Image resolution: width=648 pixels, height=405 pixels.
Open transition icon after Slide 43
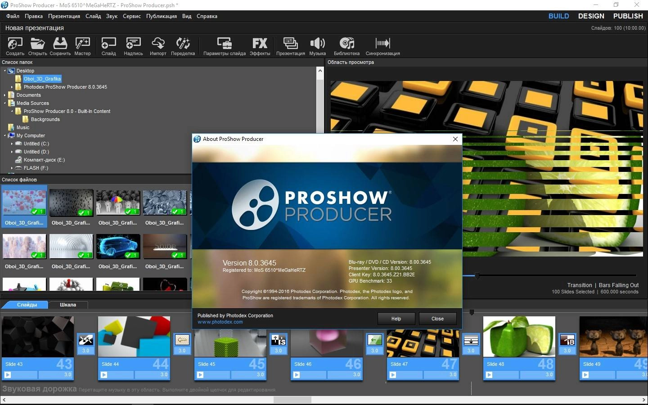point(85,340)
